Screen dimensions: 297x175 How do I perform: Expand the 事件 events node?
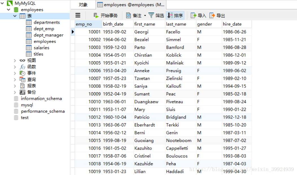pyautogui.click(x=15, y=73)
